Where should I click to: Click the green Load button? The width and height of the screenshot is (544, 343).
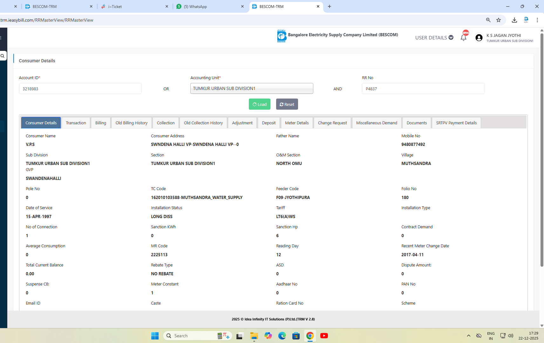(x=259, y=104)
